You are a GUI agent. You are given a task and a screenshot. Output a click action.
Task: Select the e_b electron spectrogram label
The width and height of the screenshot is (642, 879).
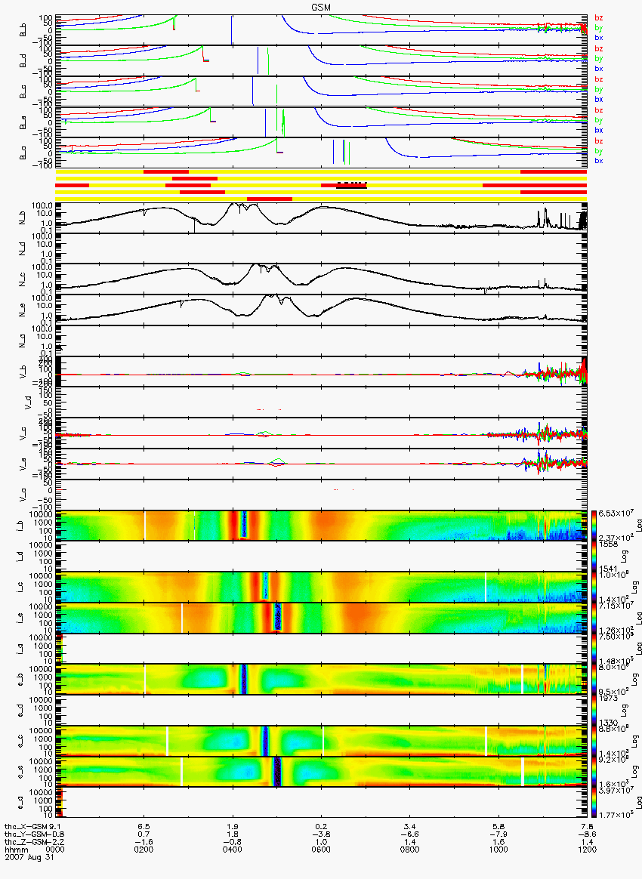(20, 680)
